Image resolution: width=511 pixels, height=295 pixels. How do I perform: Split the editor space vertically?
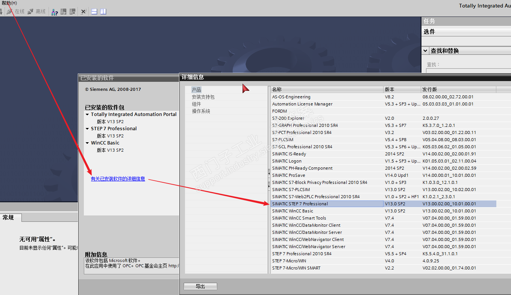(x=103, y=12)
